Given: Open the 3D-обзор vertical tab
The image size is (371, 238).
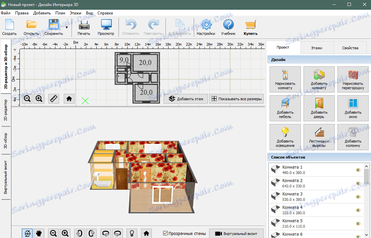Looking at the screenshot, I should [6, 141].
